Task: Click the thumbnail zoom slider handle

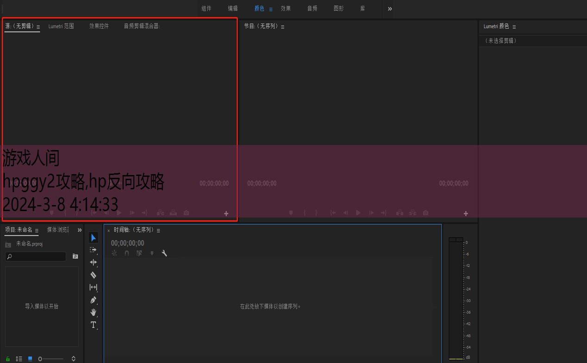Action: point(40,359)
